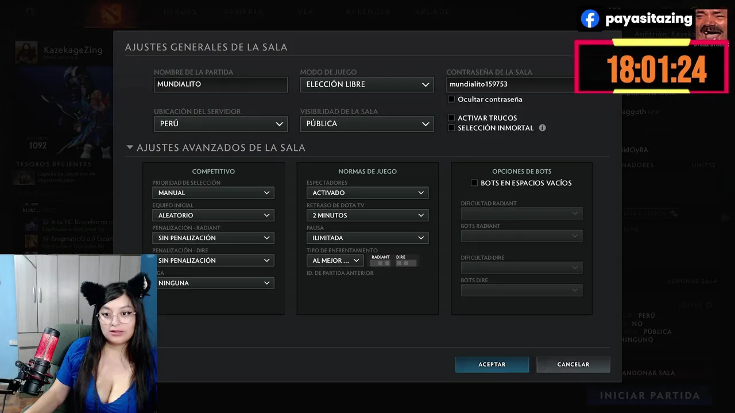This screenshot has width=735, height=413.
Task: Click the KazekageZing username text
Action: click(x=73, y=50)
